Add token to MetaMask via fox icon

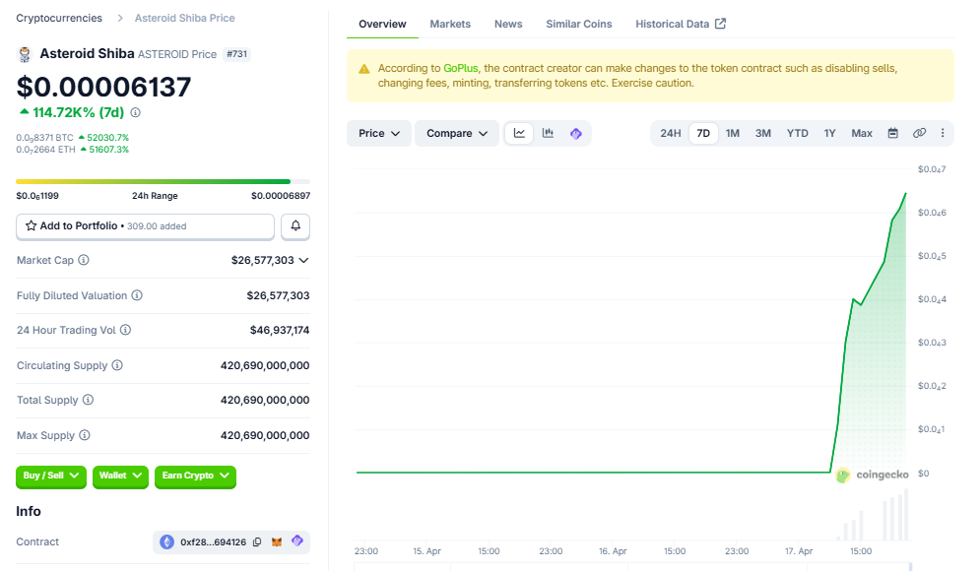277,542
